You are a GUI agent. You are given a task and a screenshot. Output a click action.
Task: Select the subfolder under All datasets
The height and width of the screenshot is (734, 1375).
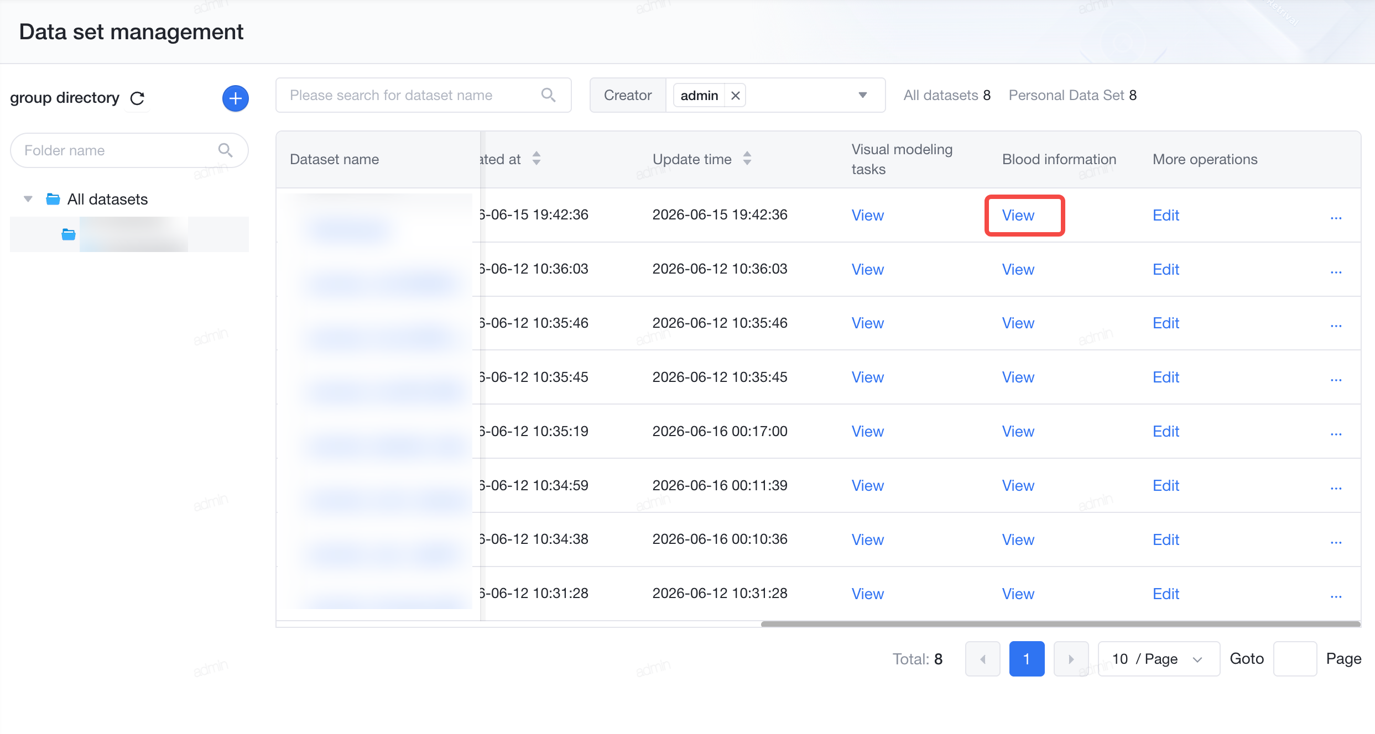129,234
